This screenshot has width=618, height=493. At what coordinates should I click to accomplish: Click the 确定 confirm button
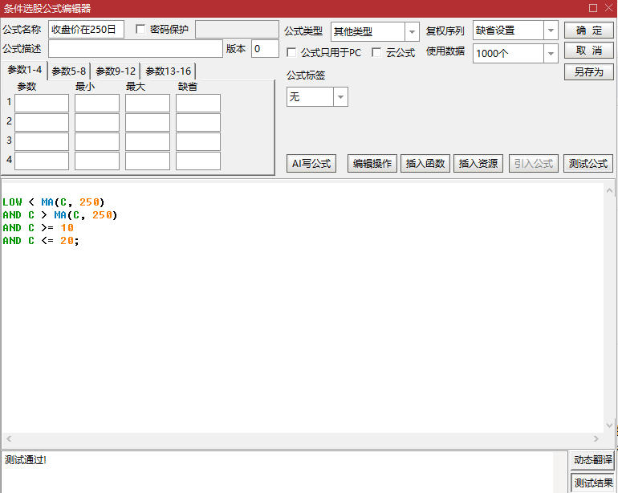click(x=588, y=31)
